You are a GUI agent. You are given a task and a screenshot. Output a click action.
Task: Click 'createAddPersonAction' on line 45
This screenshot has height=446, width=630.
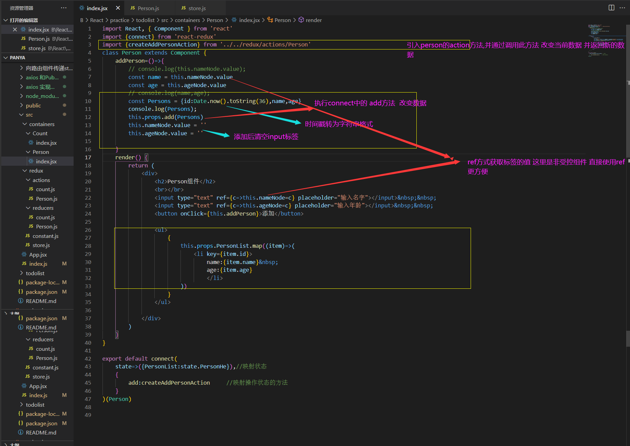pos(176,383)
